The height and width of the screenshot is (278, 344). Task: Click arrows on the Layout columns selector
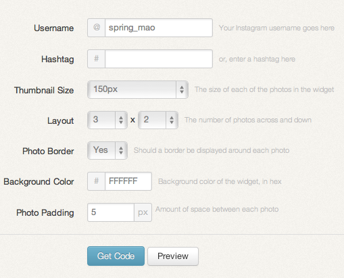[x=121, y=120]
